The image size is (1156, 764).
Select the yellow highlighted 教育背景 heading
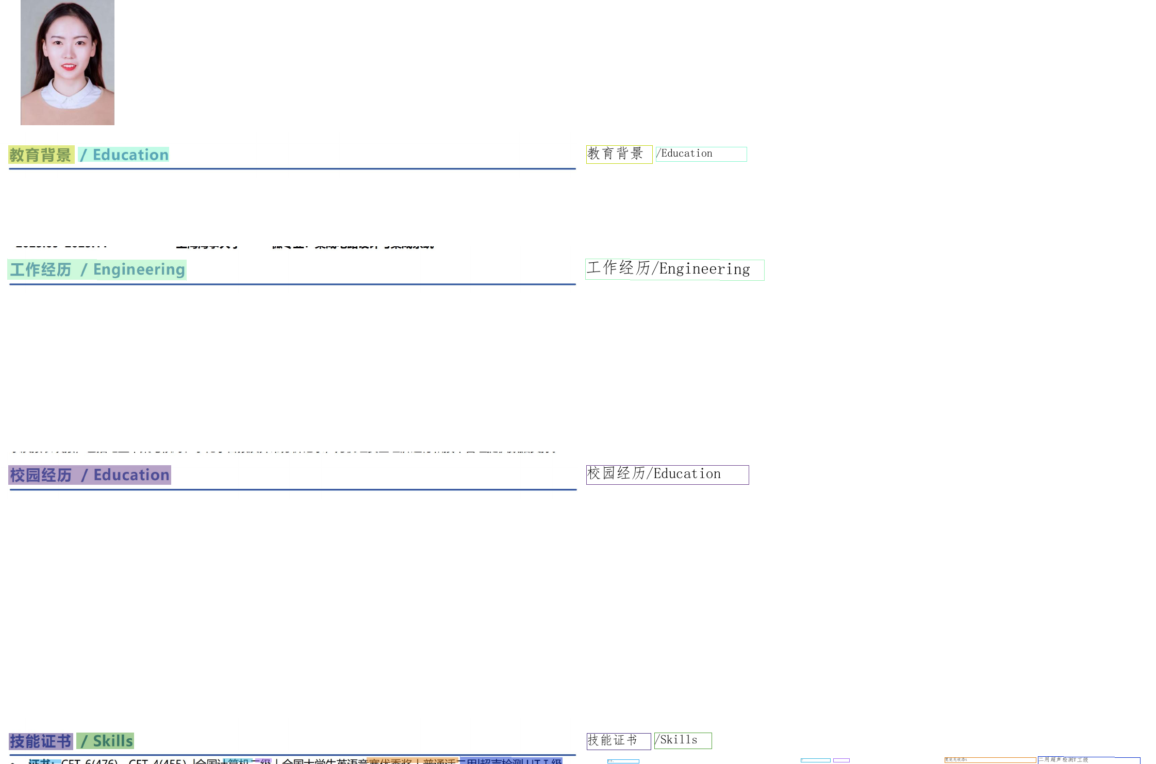pyautogui.click(x=41, y=155)
